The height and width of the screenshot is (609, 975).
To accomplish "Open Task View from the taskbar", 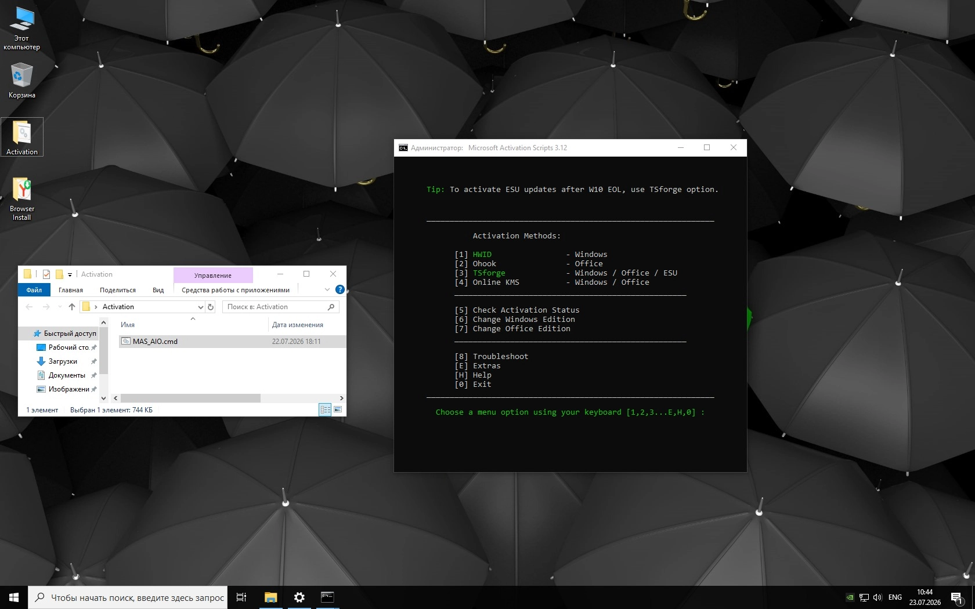I will [241, 597].
